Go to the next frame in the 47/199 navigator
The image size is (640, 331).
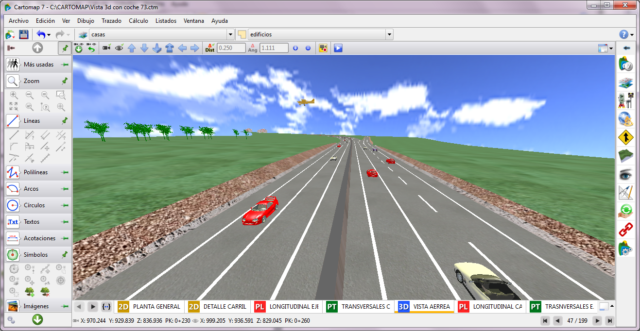(x=597, y=321)
